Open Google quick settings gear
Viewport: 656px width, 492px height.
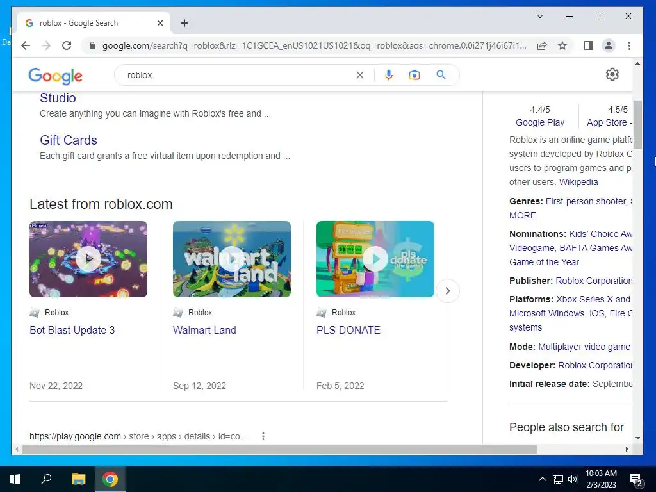coord(612,74)
